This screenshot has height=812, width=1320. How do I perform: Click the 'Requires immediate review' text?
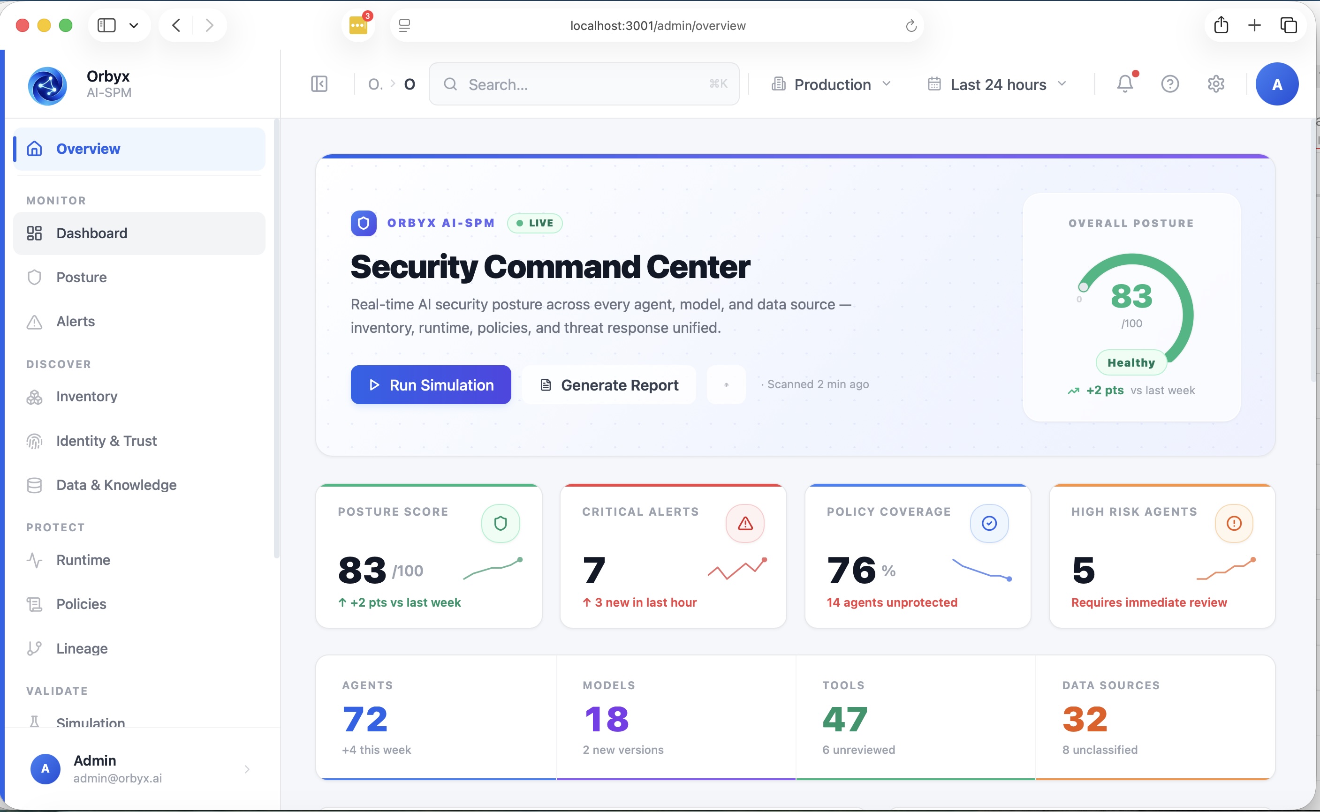click(x=1149, y=602)
